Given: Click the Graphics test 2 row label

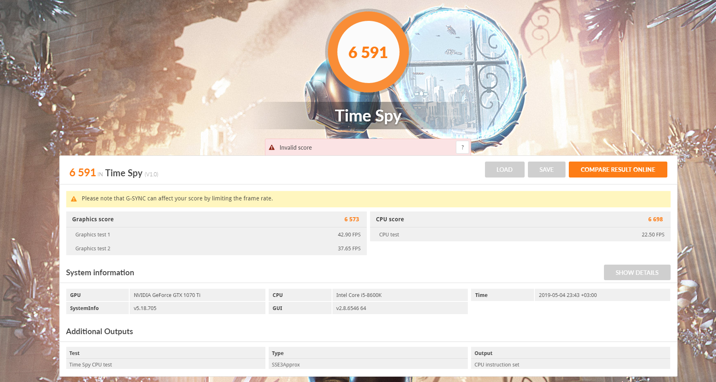Looking at the screenshot, I should 93,249.
